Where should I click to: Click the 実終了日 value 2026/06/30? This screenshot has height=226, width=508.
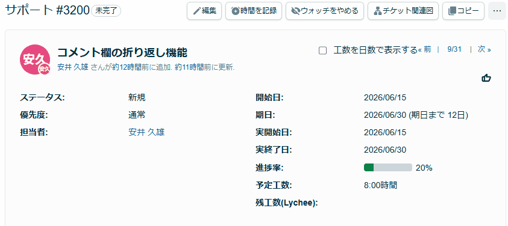[x=385, y=150]
